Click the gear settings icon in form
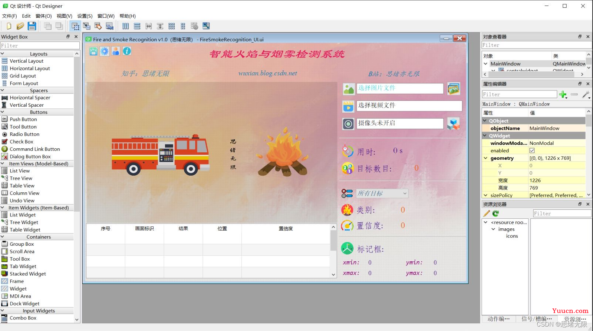The image size is (593, 331). coord(105,51)
